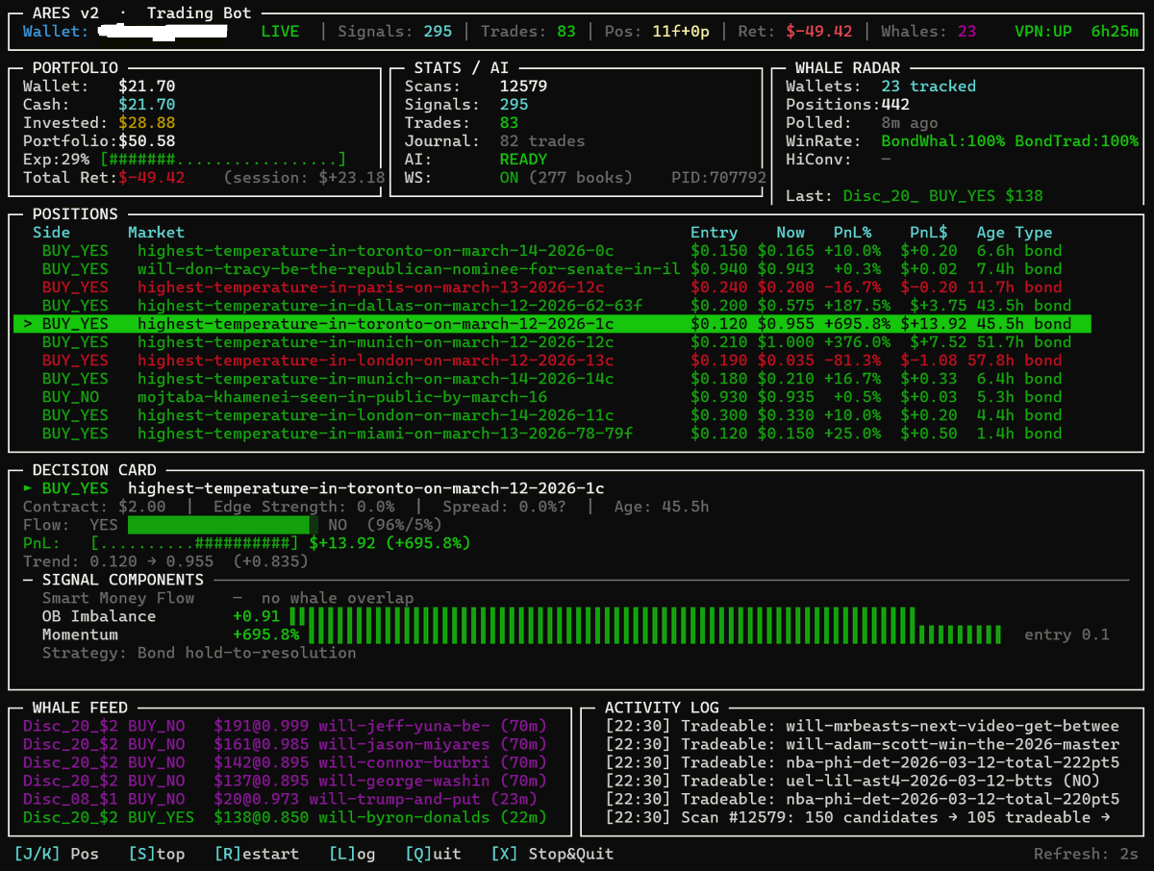Click the [S]top command

point(156,854)
